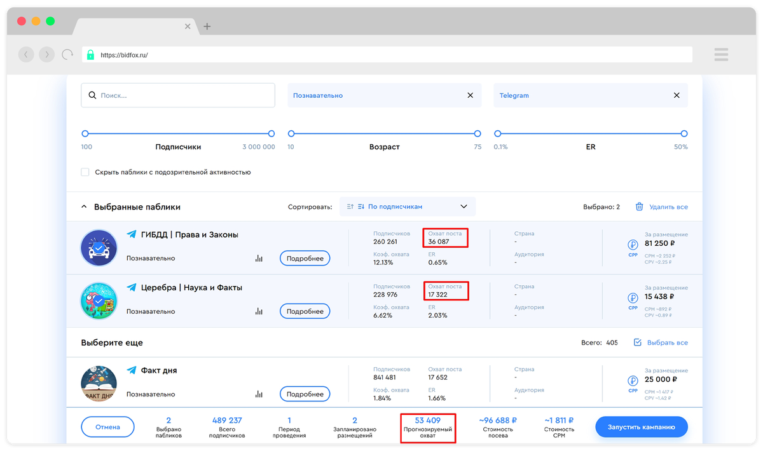Click Подробнее for Церебра channel
The width and height of the screenshot is (763, 451).
pos(305,311)
